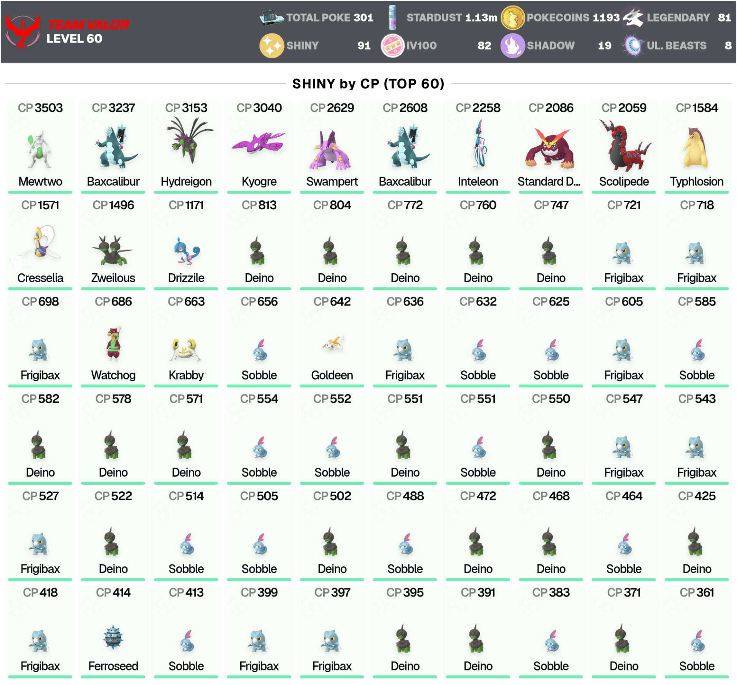Screen dimensions: 737x685
Task: Click the 'LEVEL 60' text
Action: click(74, 39)
